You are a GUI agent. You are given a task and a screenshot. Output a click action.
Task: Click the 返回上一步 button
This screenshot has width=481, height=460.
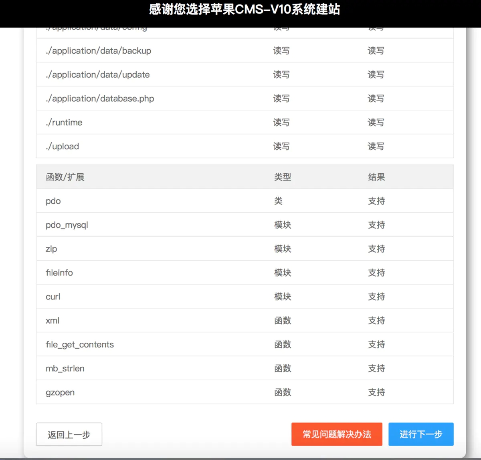[69, 434]
